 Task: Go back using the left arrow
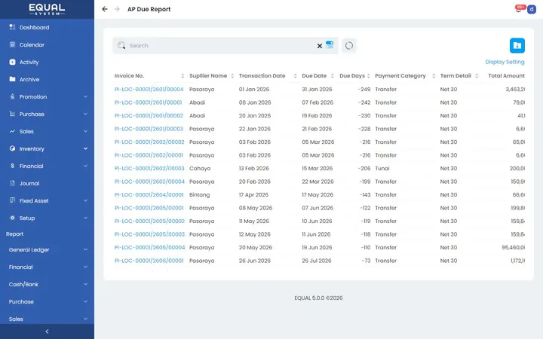(x=105, y=9)
